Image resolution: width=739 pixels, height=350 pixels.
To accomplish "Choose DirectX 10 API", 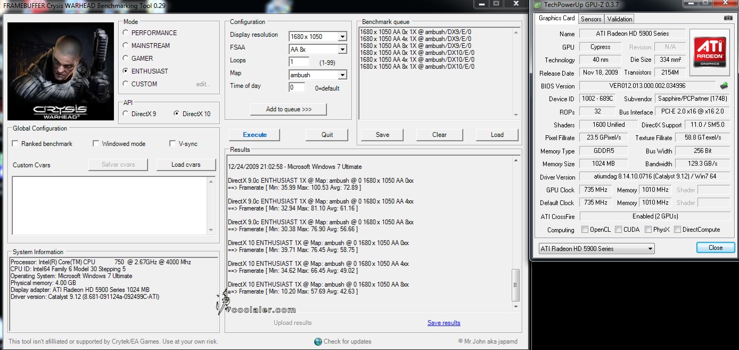I will tap(176, 113).
